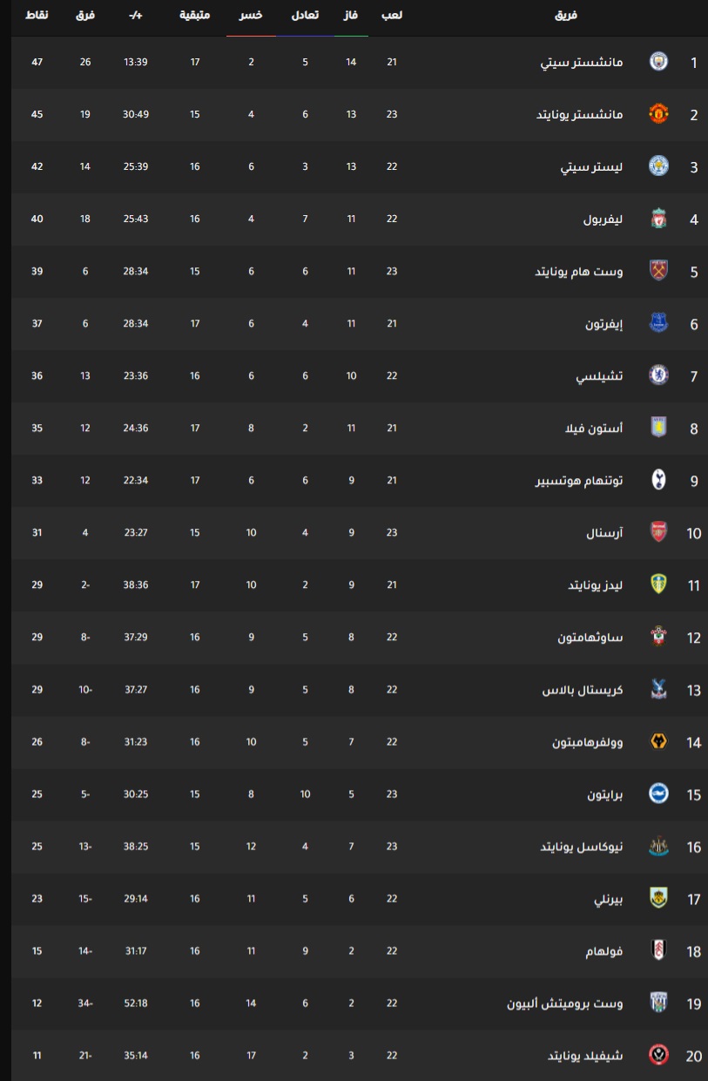Open the Liverpool club crest icon
This screenshot has height=1081, width=708.
click(659, 219)
